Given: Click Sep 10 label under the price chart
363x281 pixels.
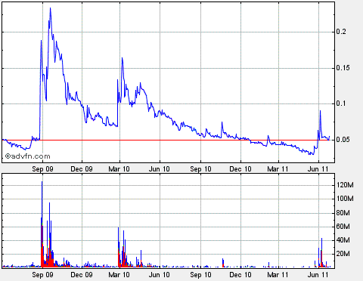Looking at the screenshot, I should (200, 168).
